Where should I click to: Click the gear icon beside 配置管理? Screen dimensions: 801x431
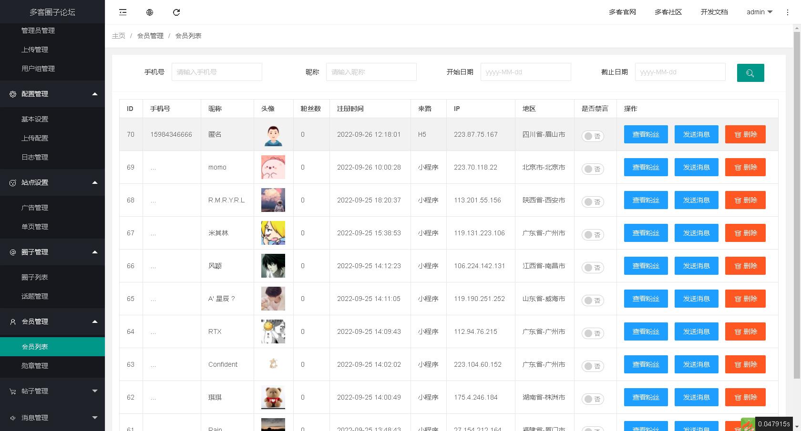[x=12, y=94]
